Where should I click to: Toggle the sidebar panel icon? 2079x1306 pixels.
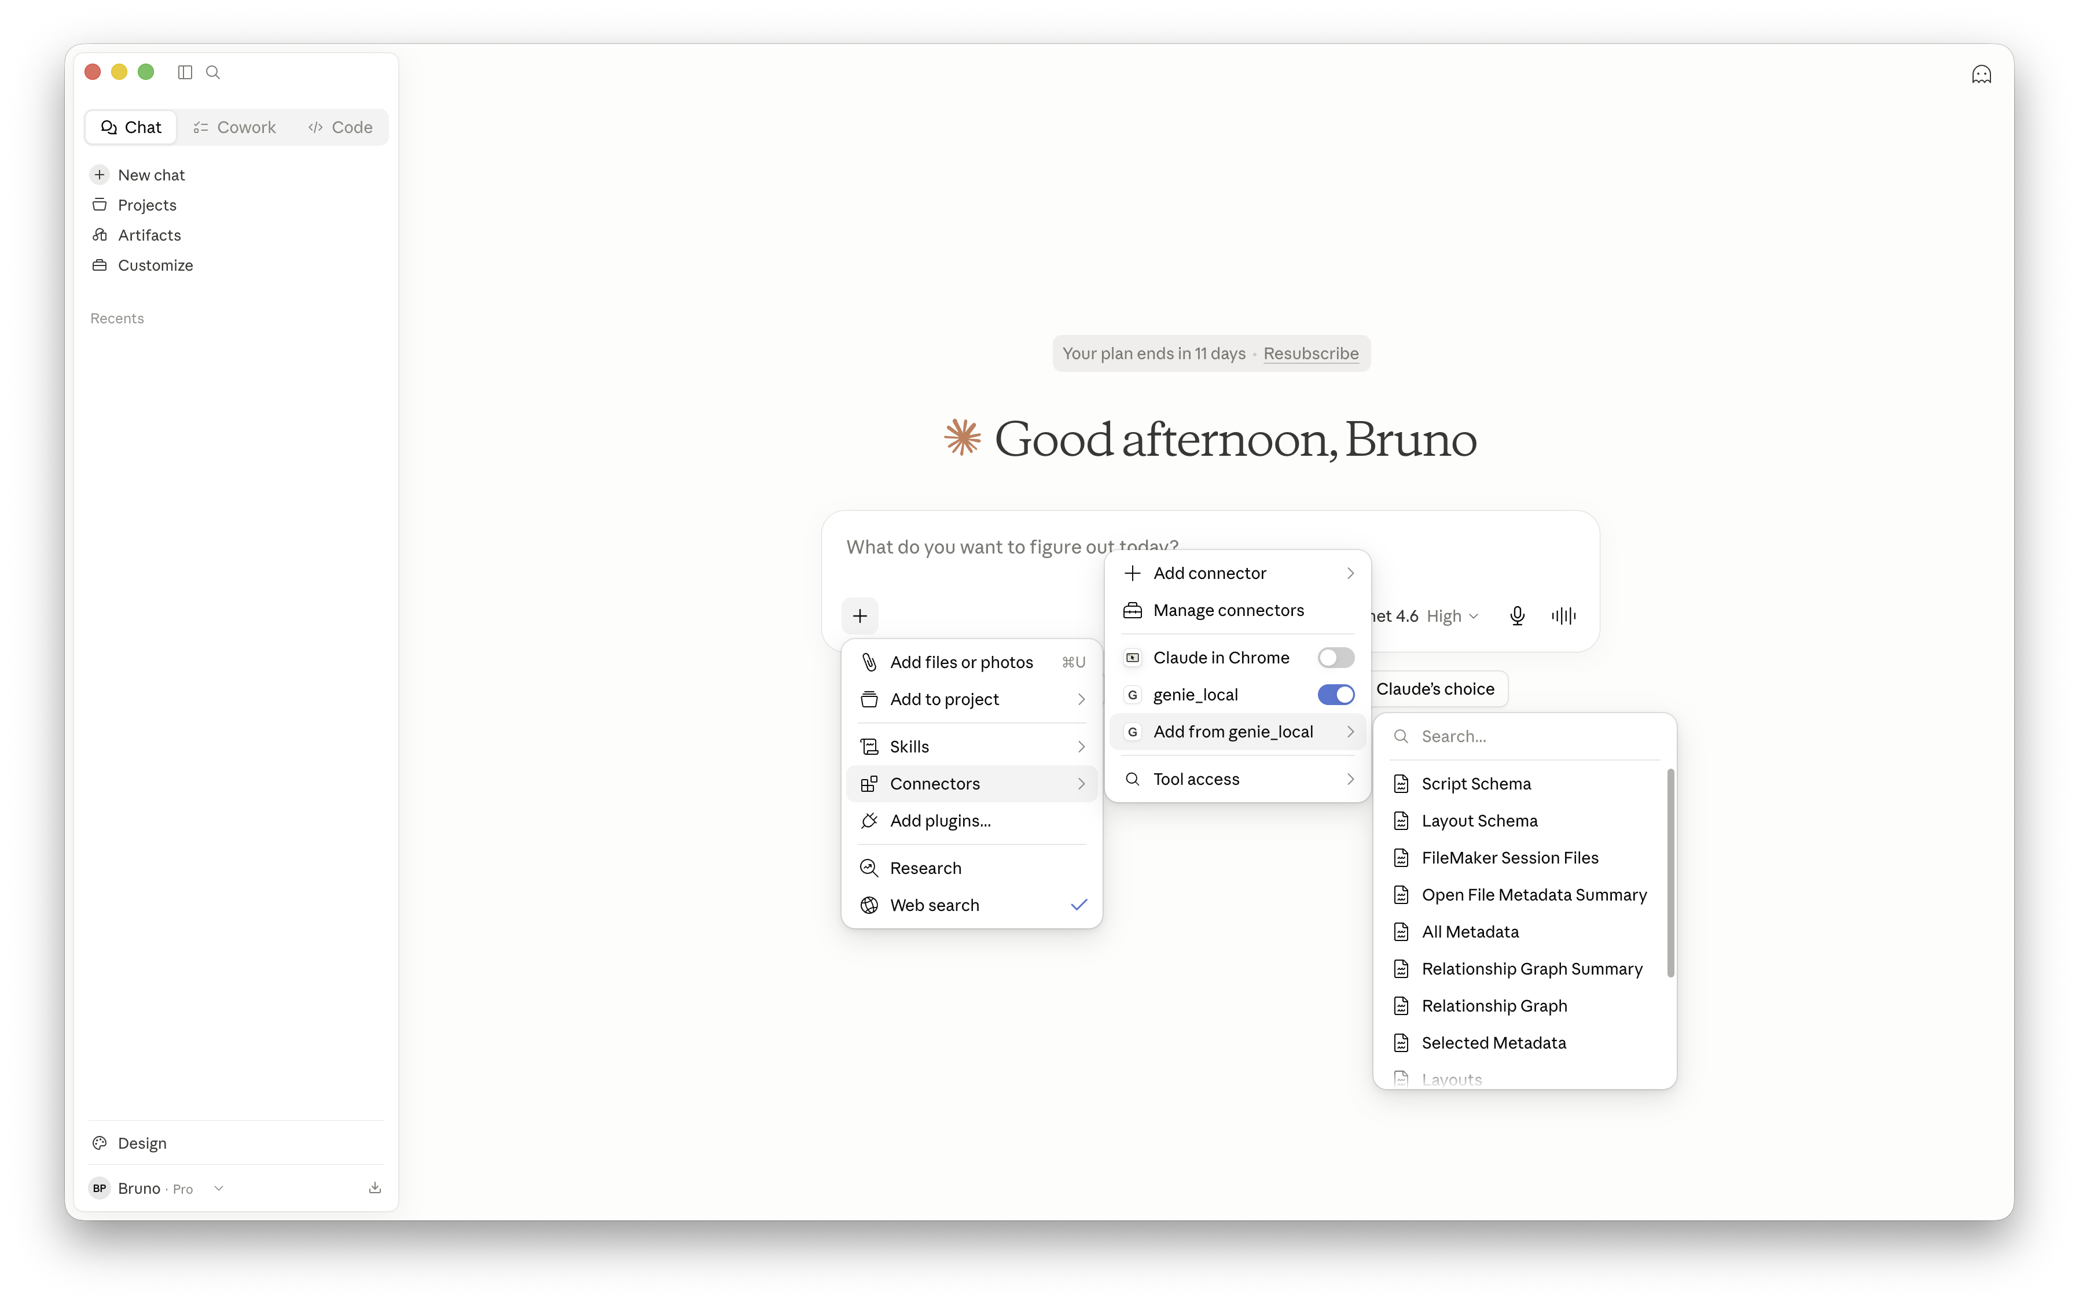[185, 72]
